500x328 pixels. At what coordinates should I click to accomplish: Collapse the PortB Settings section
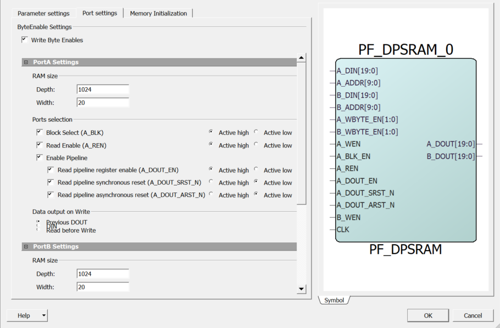(26, 247)
